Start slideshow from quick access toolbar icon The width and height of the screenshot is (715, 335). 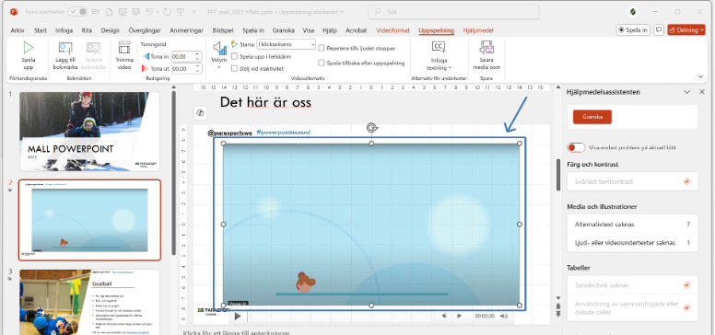pyautogui.click(x=180, y=12)
